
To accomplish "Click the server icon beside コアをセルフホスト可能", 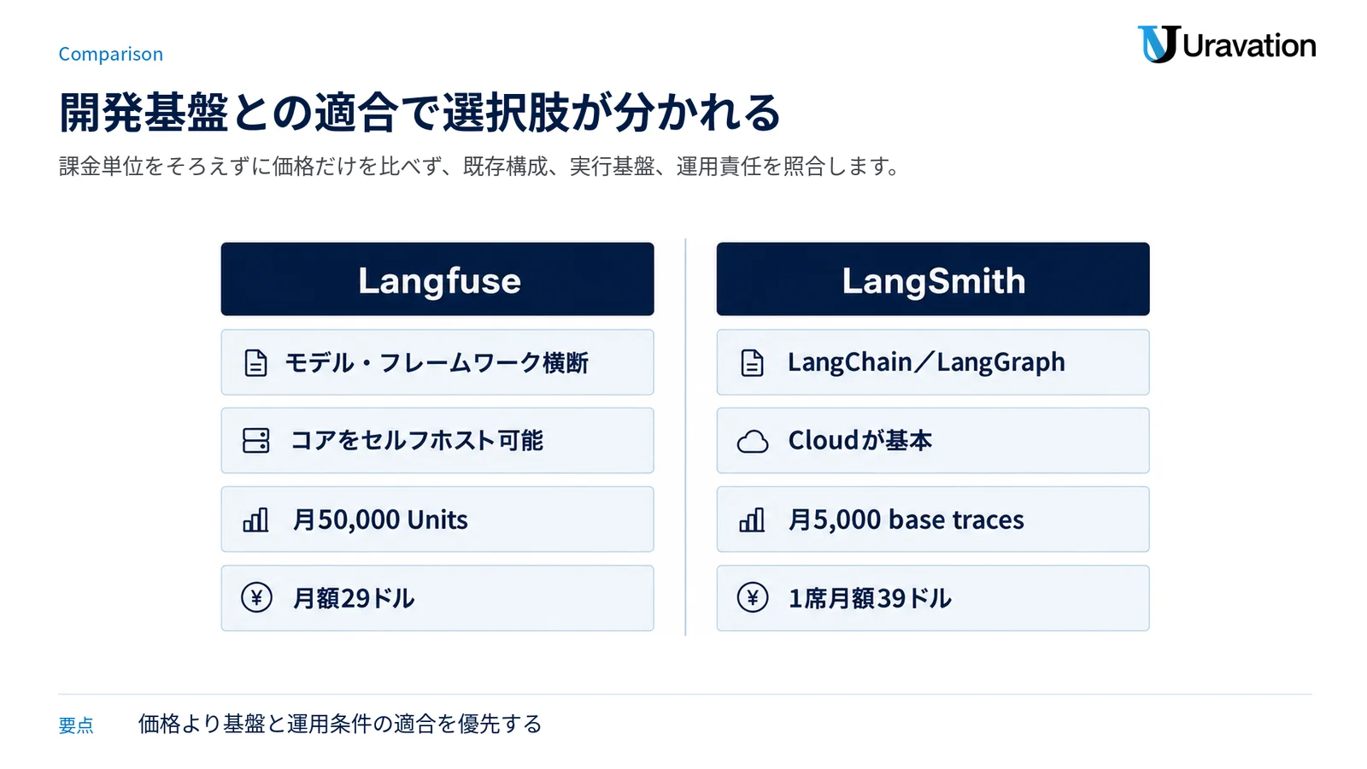I will click(x=255, y=441).
